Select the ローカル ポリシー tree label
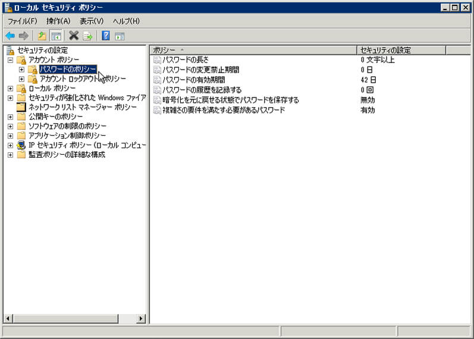The height and width of the screenshot is (339, 474). 52,88
